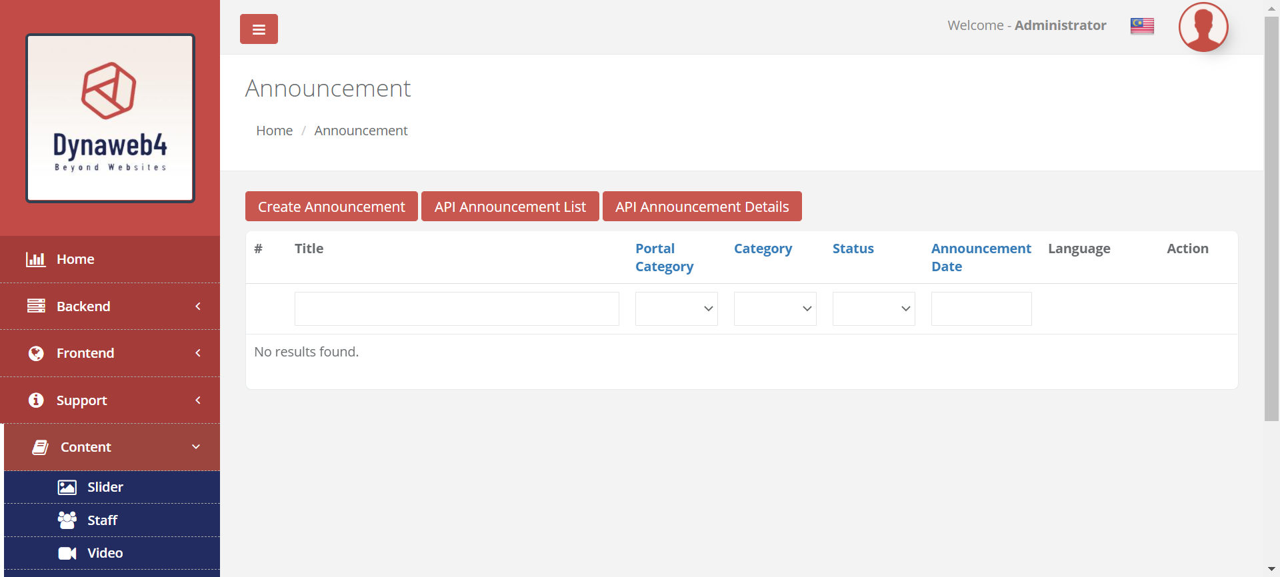Sort by Announcement Date column header
This screenshot has height=577, width=1280.
[981, 257]
